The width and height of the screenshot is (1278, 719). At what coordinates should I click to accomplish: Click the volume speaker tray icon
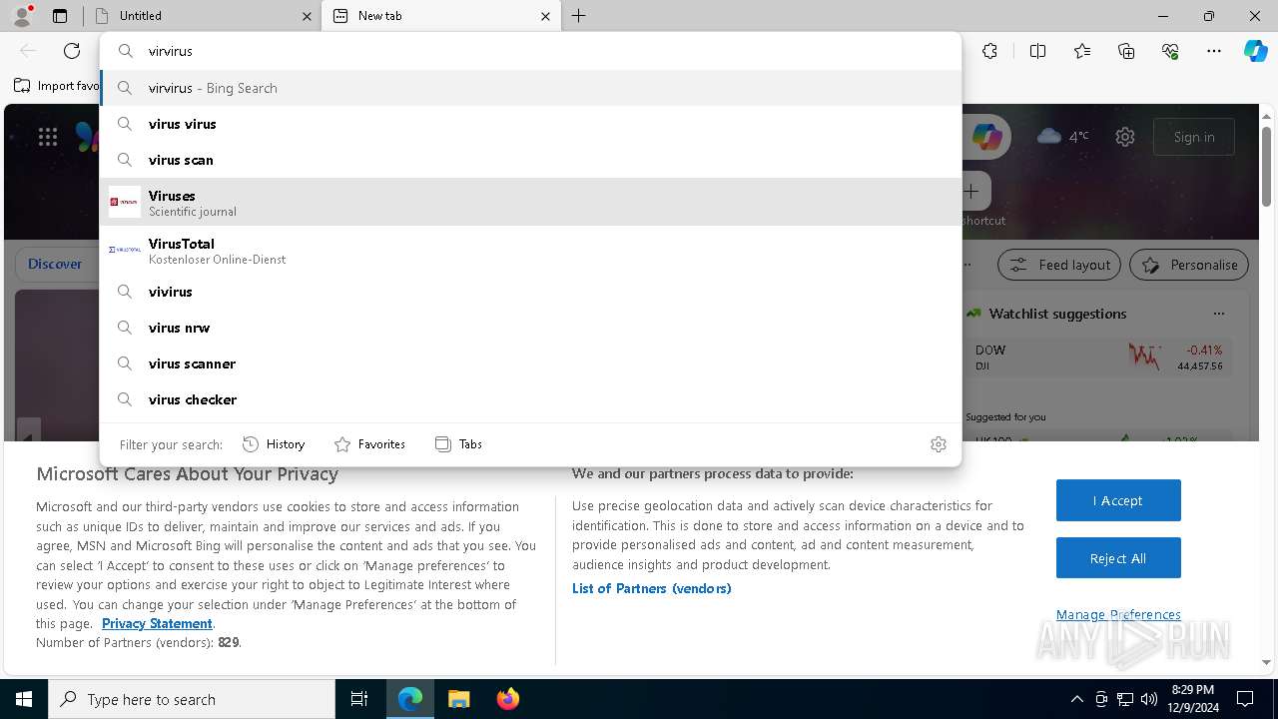(x=1148, y=699)
